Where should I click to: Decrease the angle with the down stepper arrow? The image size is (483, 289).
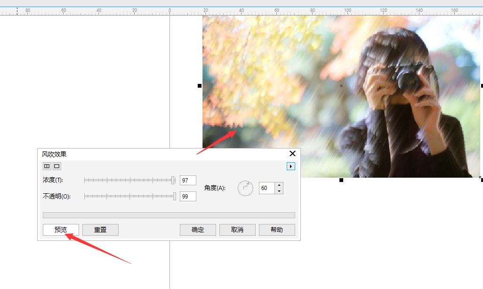coord(279,191)
